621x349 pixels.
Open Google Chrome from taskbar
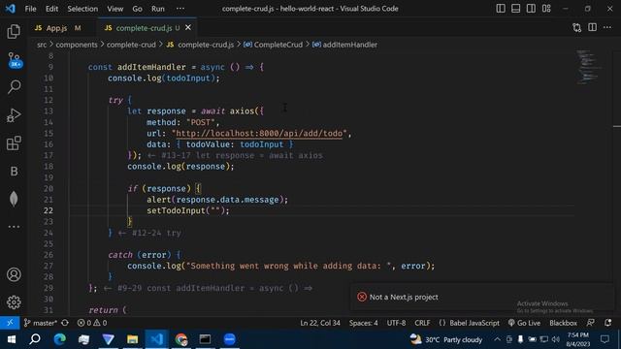coord(181,339)
